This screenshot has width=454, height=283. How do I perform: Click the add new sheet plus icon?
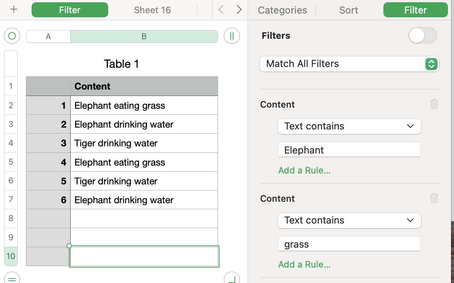pyautogui.click(x=14, y=10)
